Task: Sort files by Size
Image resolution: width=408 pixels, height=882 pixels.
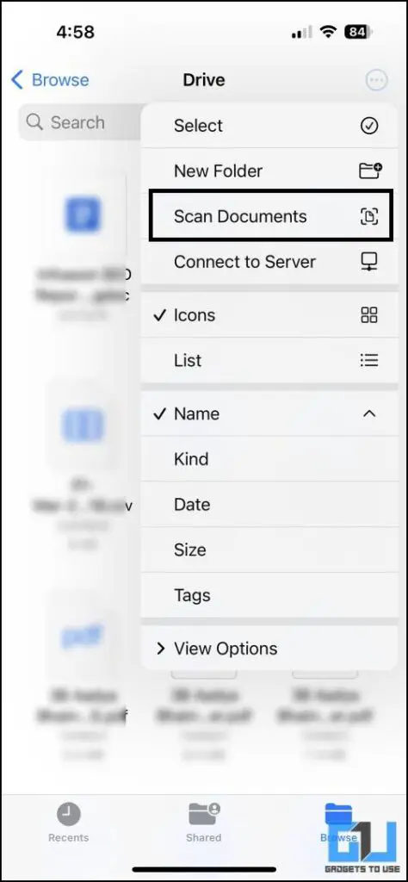Action: point(269,550)
